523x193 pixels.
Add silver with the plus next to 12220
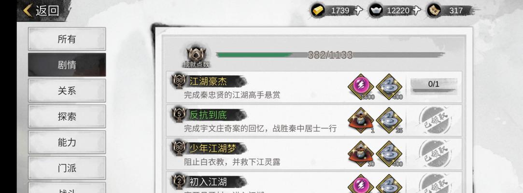(416, 10)
